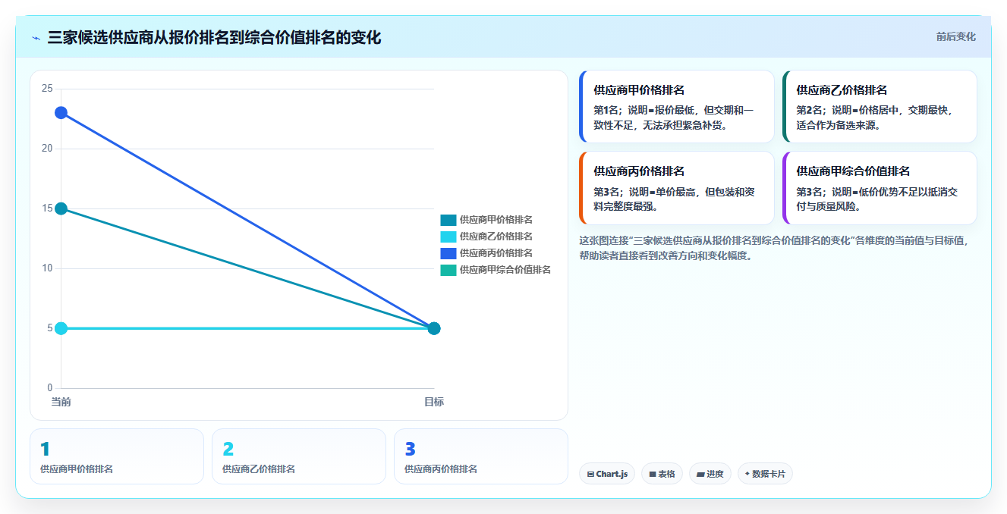Viewport: 1007px width, 514px height.
Task: Click the 进度 tag
Action: 710,474
